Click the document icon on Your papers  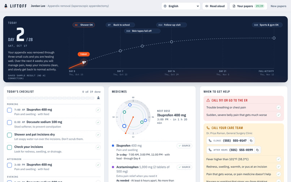234,6
